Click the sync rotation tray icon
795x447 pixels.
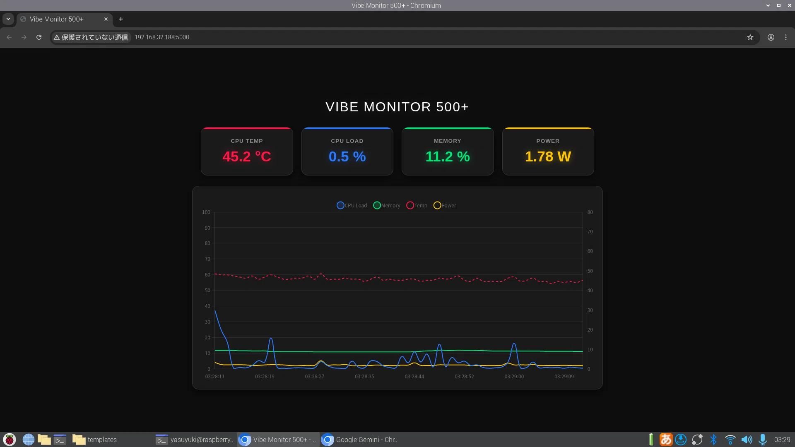[x=697, y=440]
